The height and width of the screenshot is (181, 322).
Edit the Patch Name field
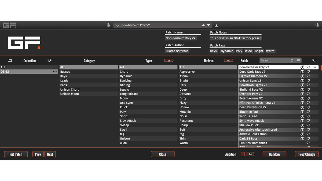(x=181, y=38)
